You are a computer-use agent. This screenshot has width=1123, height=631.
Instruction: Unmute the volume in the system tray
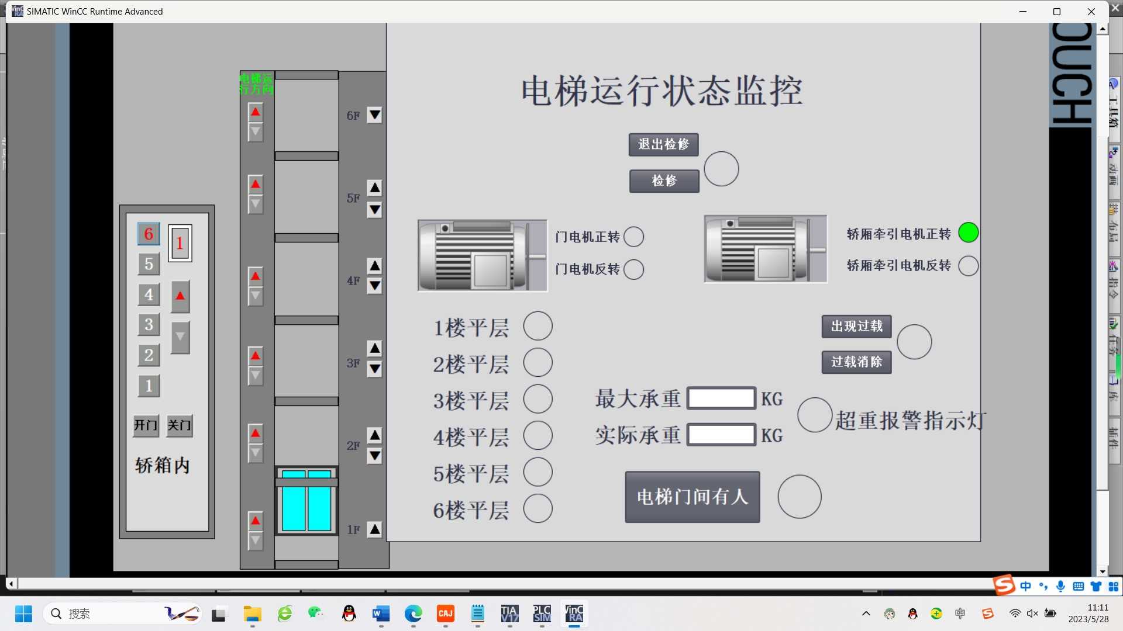[x=1032, y=613]
